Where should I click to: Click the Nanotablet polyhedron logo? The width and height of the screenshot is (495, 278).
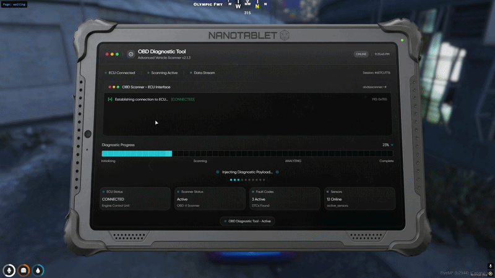coord(285,35)
